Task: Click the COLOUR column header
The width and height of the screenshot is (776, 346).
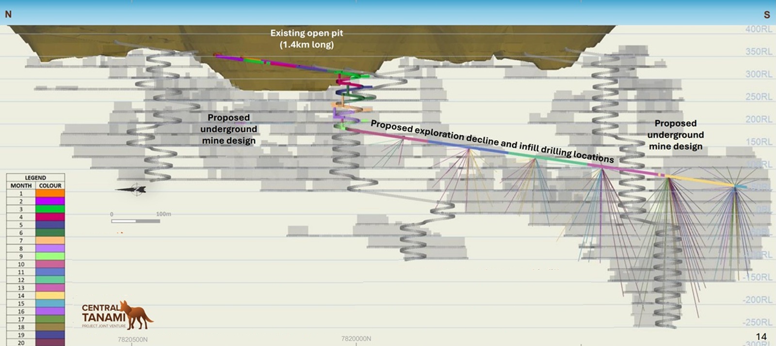Action: [x=50, y=186]
